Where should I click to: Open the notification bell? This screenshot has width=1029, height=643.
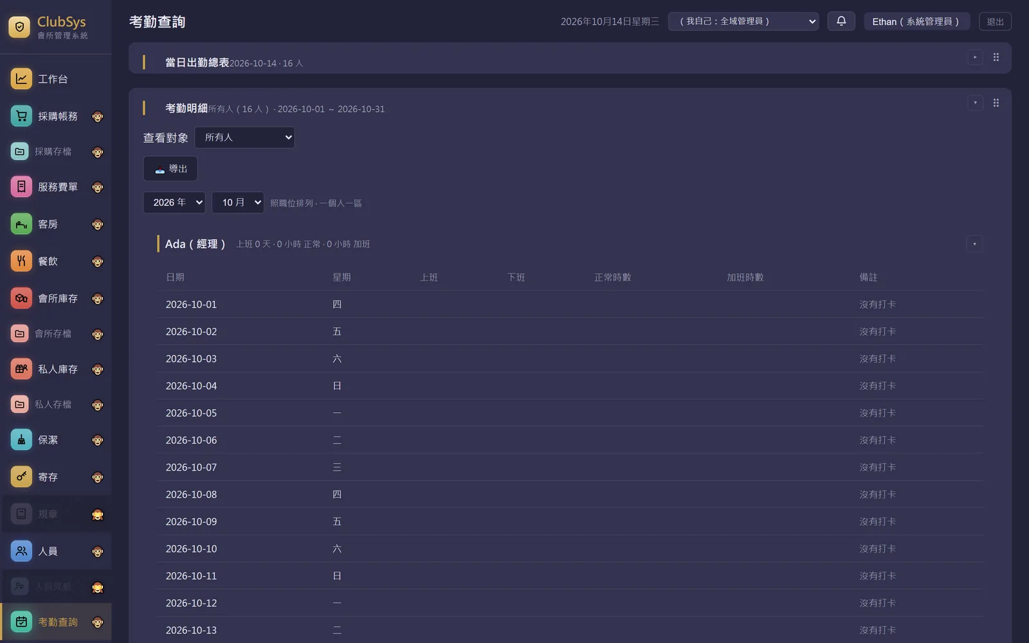click(841, 21)
